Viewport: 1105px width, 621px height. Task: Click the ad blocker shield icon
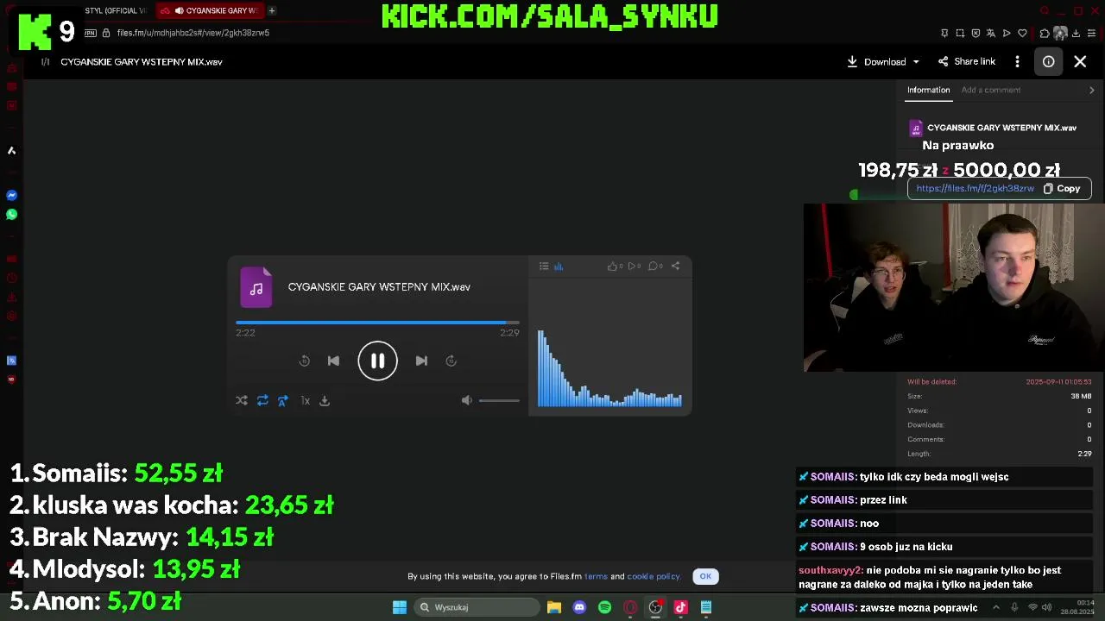click(976, 33)
